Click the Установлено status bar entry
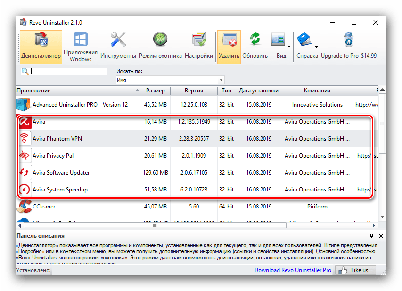Image resolution: width=402 pixels, height=291 pixels. [33, 270]
